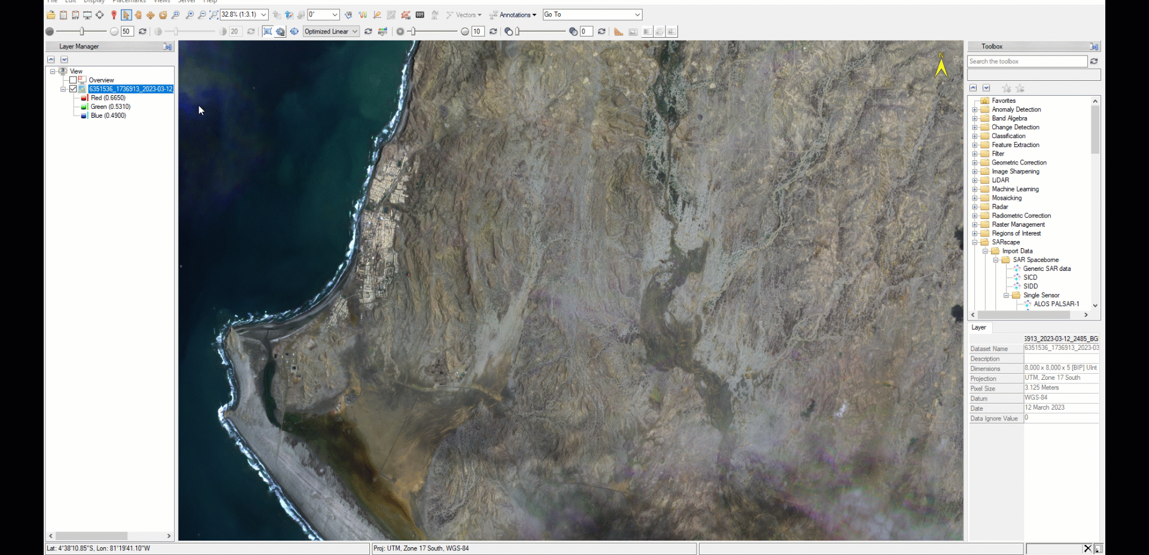
Task: Toggle the Zoom to Full Extent mode
Action: pyautogui.click(x=214, y=15)
